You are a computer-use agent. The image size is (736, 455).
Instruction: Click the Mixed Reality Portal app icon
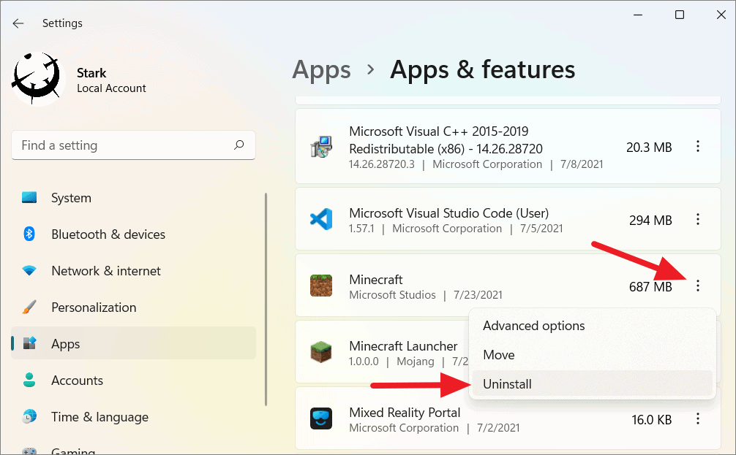click(x=322, y=418)
